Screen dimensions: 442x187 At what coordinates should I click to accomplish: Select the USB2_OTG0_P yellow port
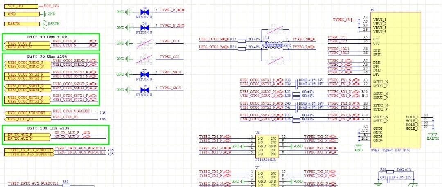(27, 43)
